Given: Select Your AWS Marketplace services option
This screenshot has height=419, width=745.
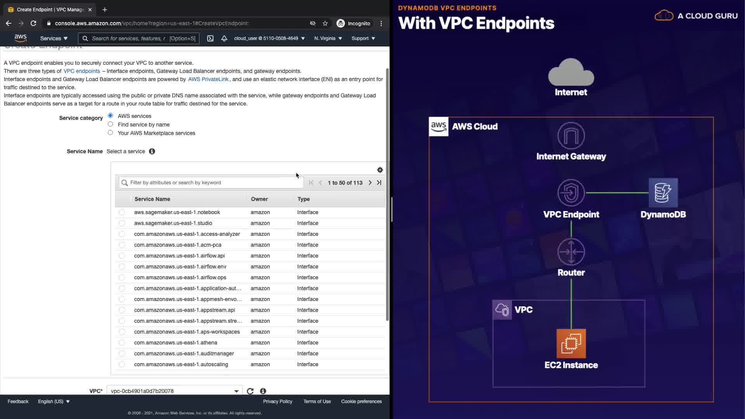Looking at the screenshot, I should coord(111,133).
